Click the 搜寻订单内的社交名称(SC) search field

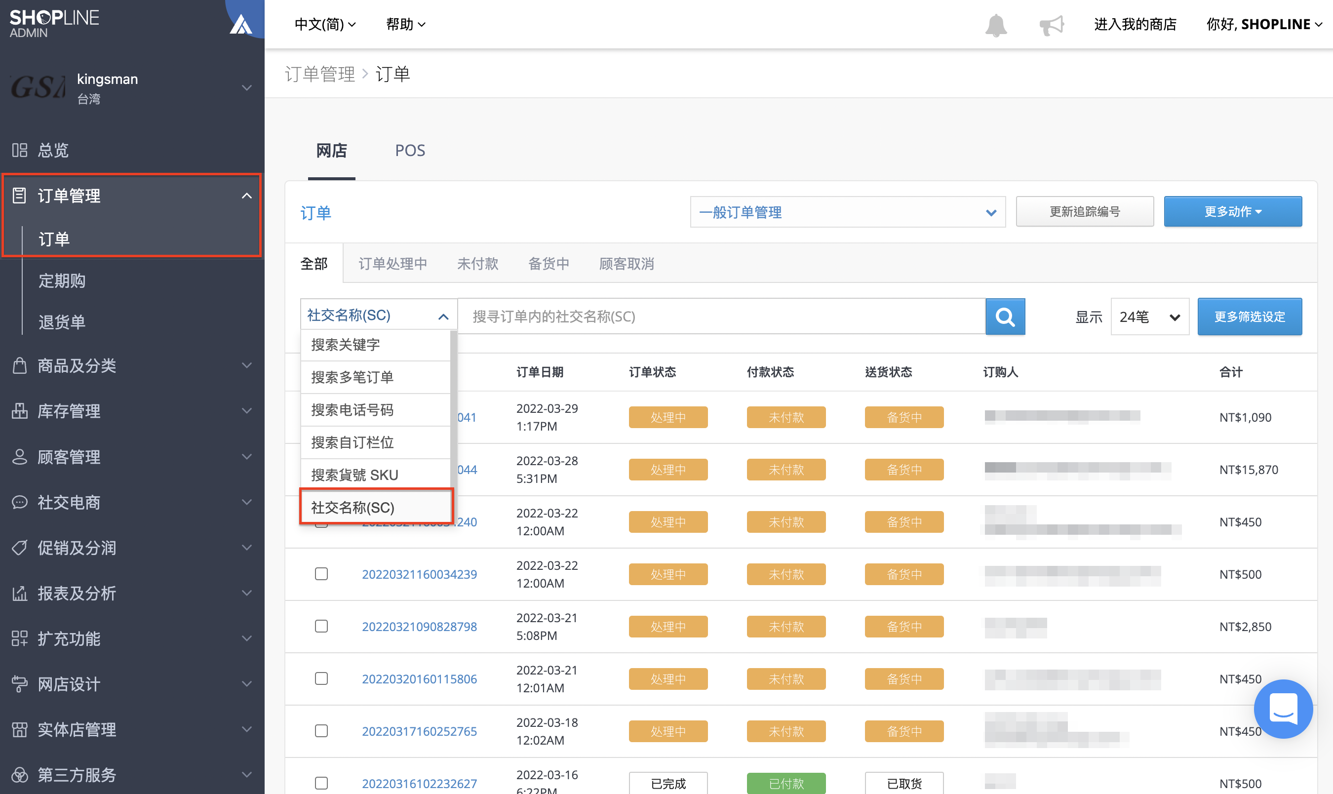pyautogui.click(x=721, y=316)
